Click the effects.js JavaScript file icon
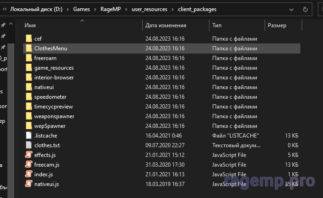This screenshot has width=323, height=198. point(28,155)
